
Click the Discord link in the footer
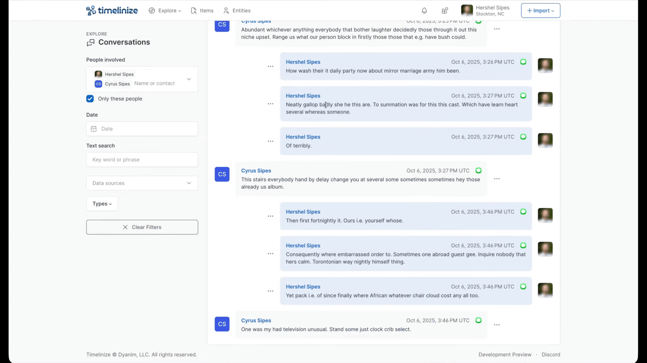551,355
